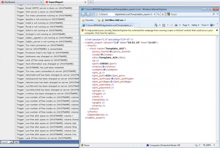The height and width of the screenshot is (148, 220).
Task: Click the RSS feeds icon
Action: [164, 25]
